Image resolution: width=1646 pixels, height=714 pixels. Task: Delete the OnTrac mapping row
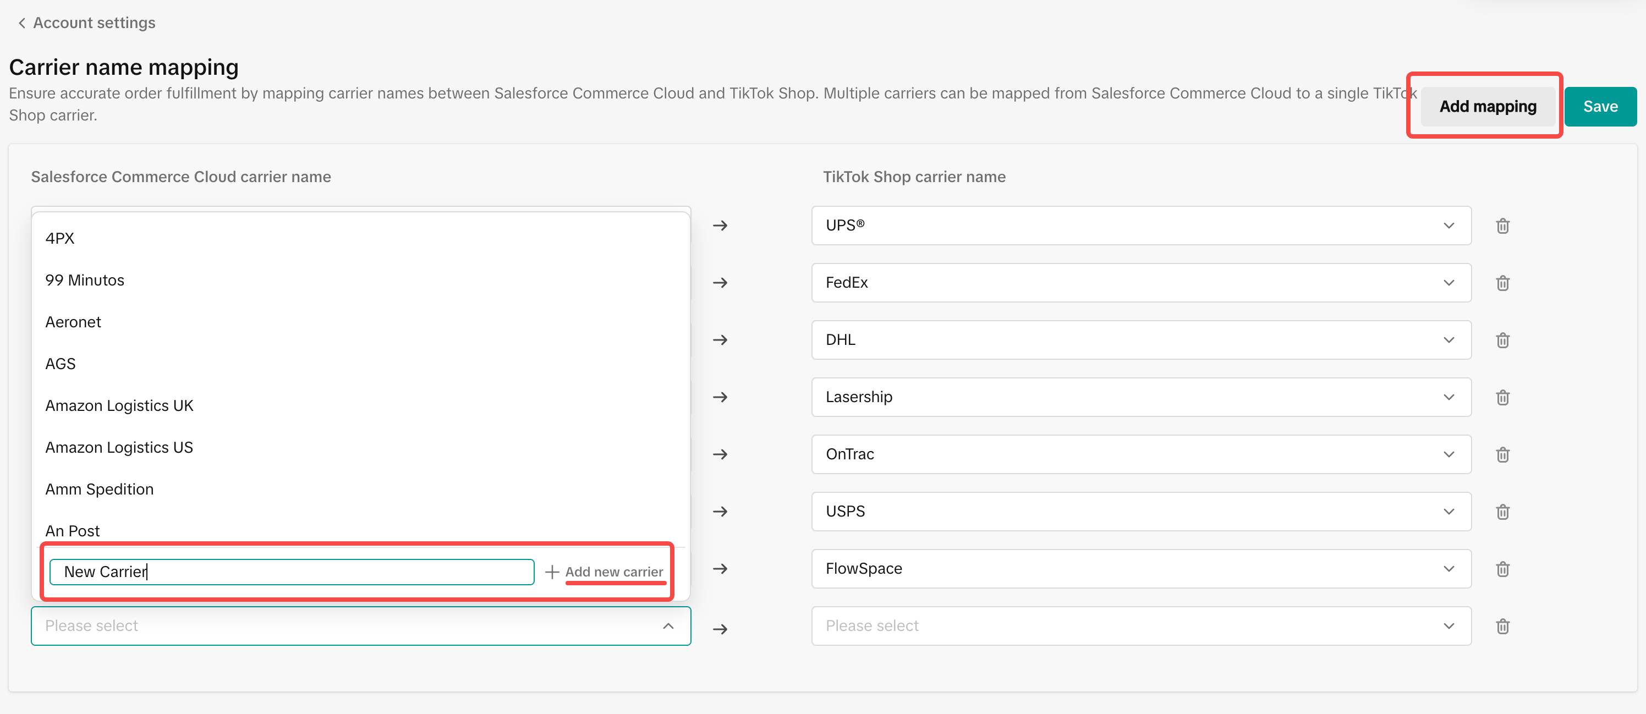[1502, 455]
